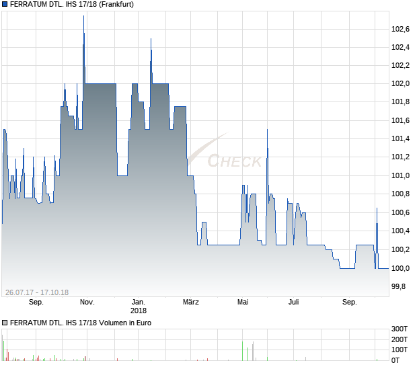Click the 'FERRATUM DTL. IHS 17/18 Volumen in Euro' label

(81, 323)
